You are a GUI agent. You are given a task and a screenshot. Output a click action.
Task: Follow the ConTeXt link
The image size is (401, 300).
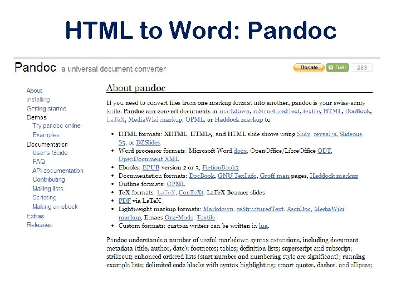191,193
